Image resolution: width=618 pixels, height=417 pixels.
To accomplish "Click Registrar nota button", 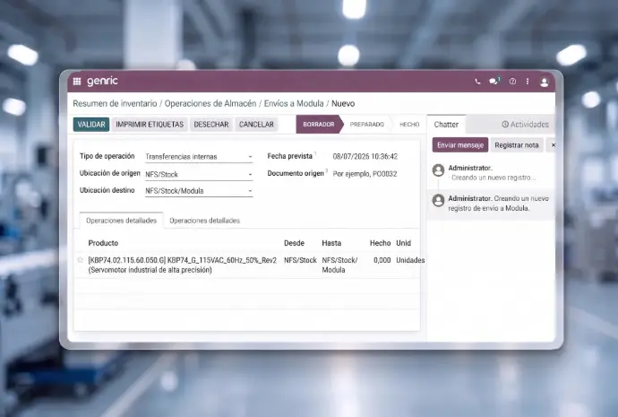I will click(516, 145).
